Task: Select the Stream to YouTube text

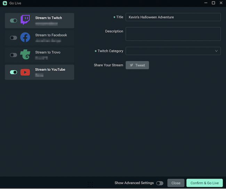Action: (50, 69)
